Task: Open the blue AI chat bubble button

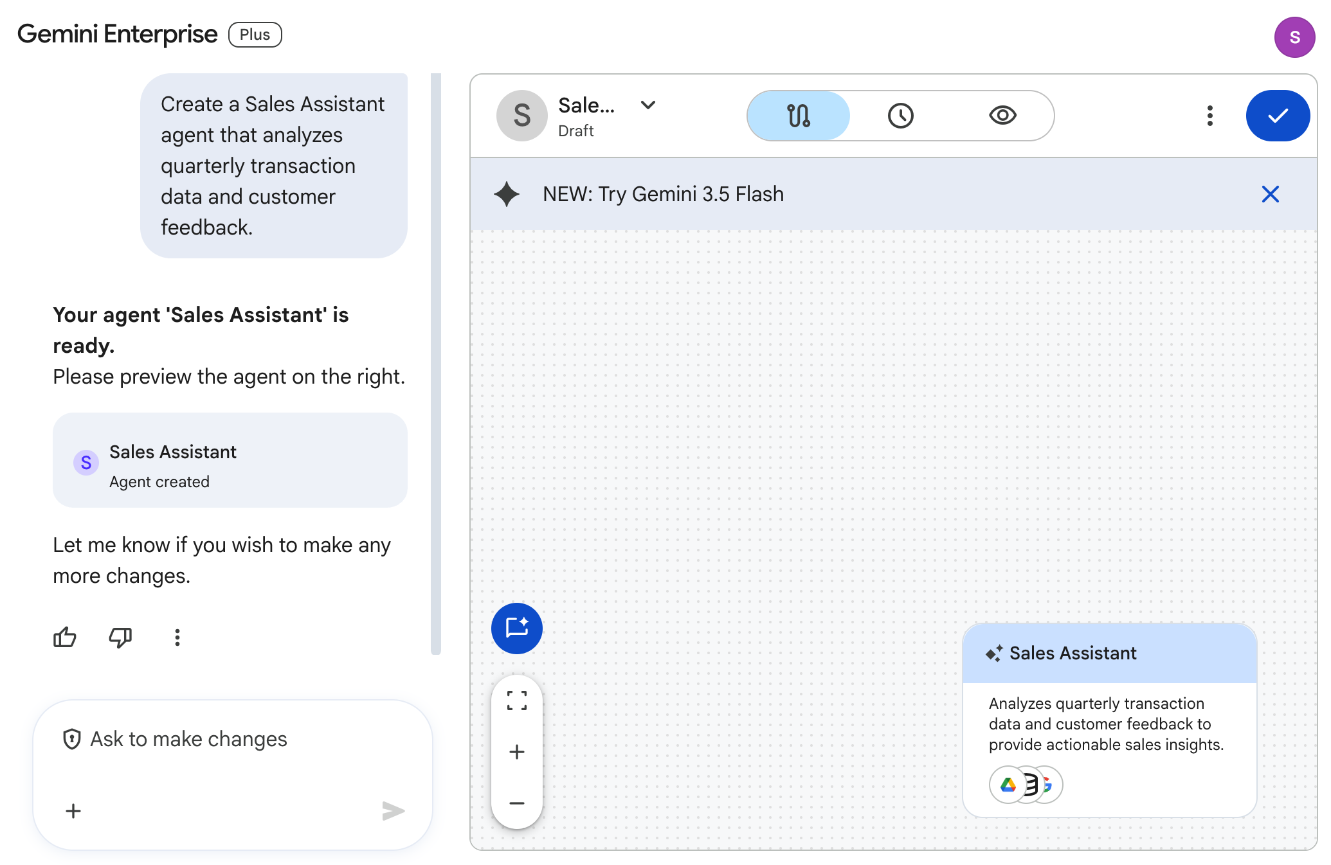Action: 517,629
